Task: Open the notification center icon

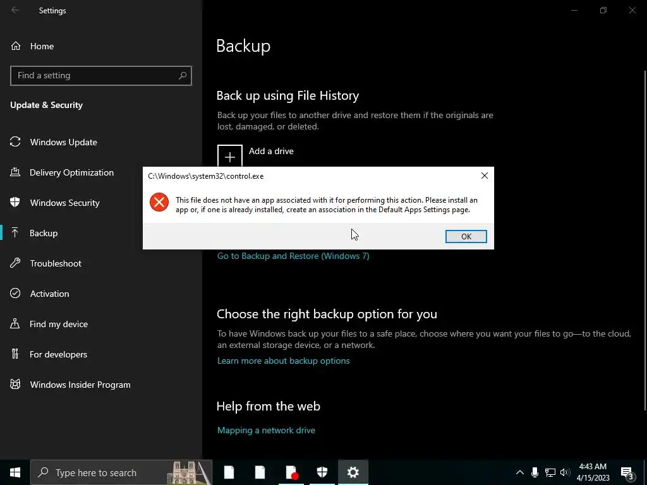Action: tap(627, 472)
